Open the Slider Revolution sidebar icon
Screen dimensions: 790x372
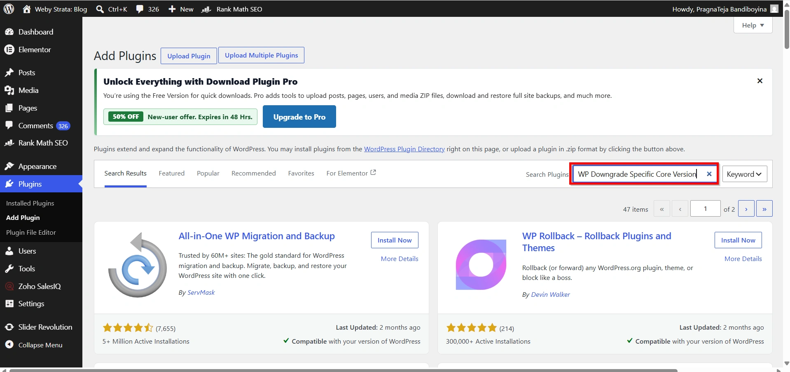(x=9, y=327)
